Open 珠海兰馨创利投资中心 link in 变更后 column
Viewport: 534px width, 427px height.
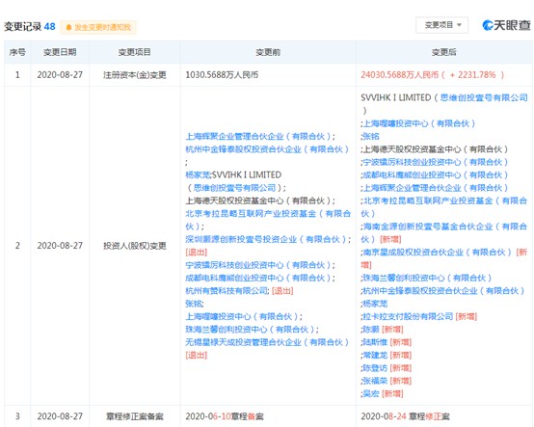427,279
